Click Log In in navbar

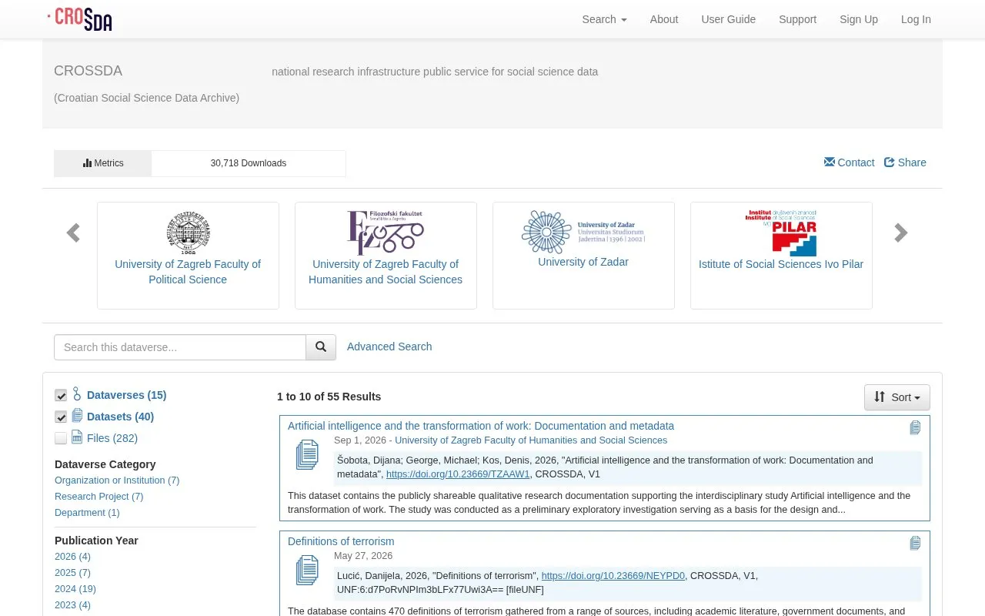[x=916, y=19]
